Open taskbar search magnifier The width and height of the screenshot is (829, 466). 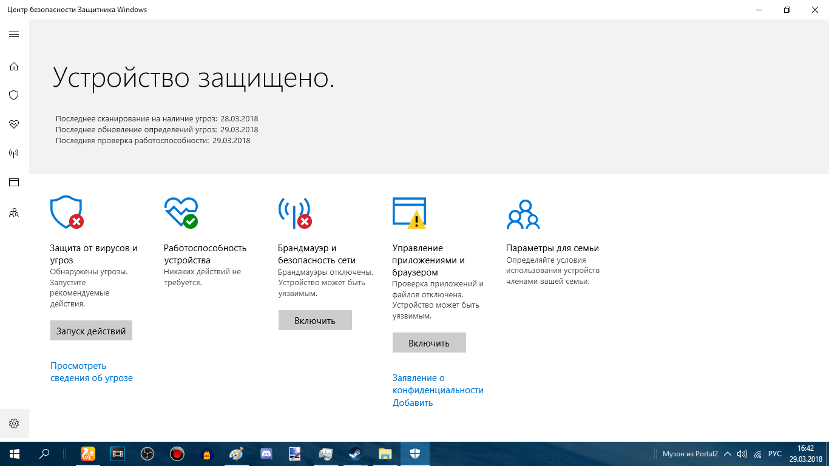pyautogui.click(x=44, y=454)
